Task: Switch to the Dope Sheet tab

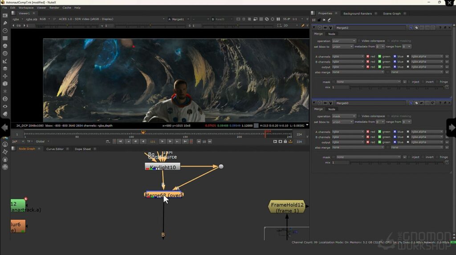Action: point(82,149)
